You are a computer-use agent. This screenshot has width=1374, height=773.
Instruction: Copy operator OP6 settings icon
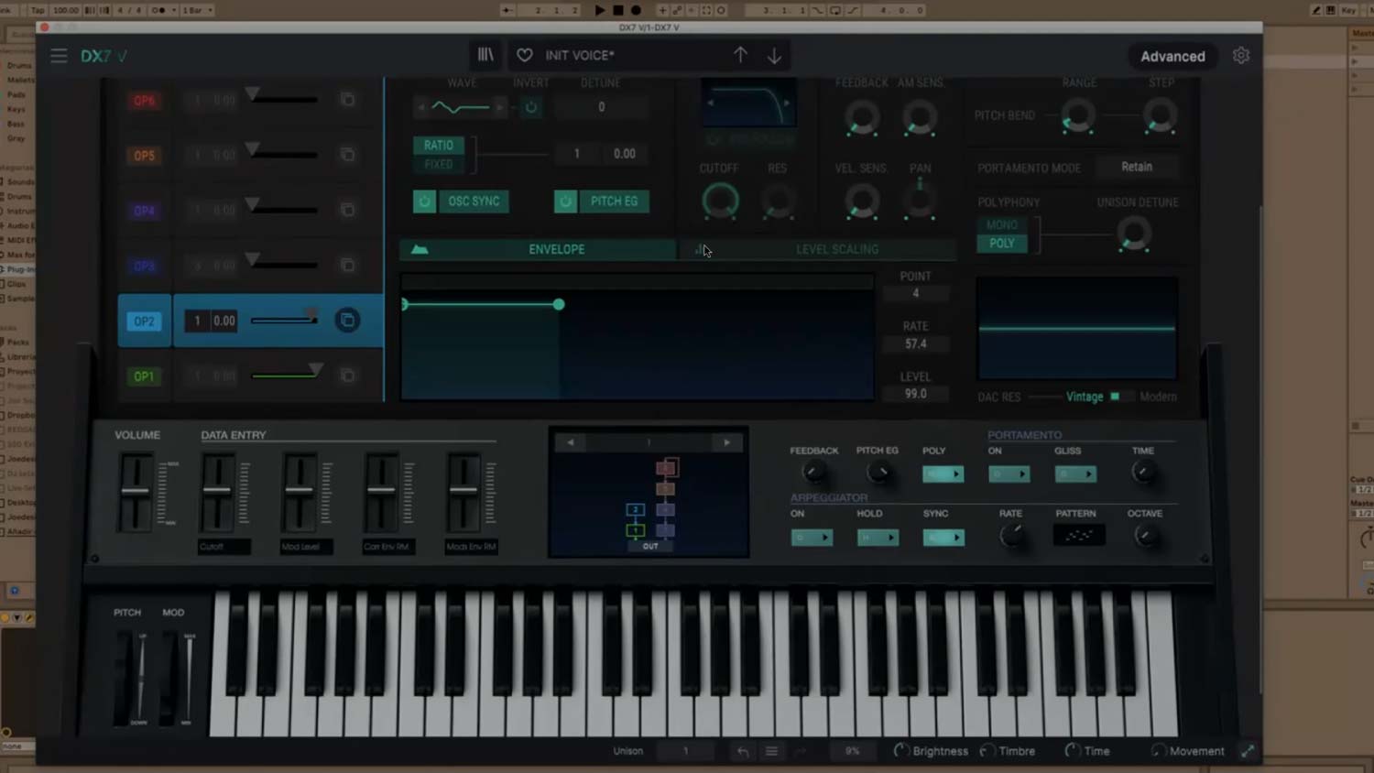347,99
